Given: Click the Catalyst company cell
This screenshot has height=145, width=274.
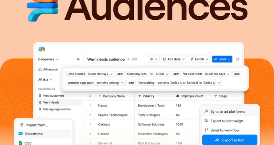Looking at the screenshot, I should click(104, 124).
